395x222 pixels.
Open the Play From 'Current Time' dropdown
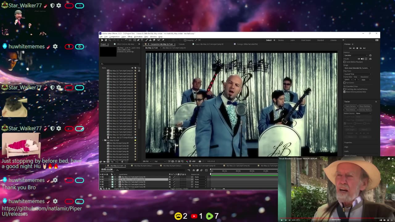[x=358, y=74]
